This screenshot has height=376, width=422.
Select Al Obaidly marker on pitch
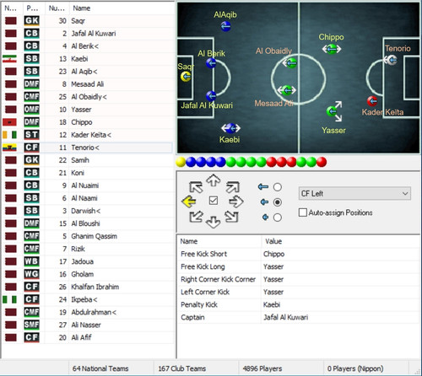tap(290, 63)
